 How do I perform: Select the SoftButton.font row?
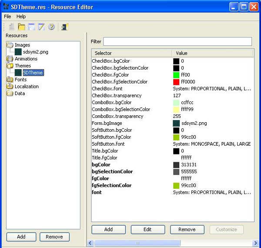[x=173, y=144]
